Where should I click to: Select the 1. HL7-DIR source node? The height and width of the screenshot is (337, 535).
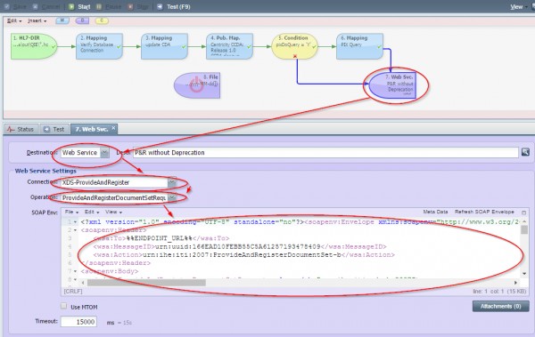pyautogui.click(x=34, y=46)
